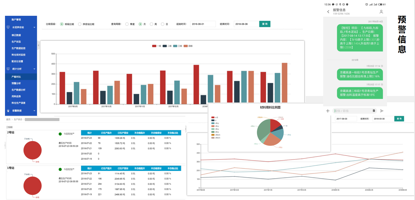
Task: Click the monitor icon beside 水泥拌合站
Action: click(8, 27)
